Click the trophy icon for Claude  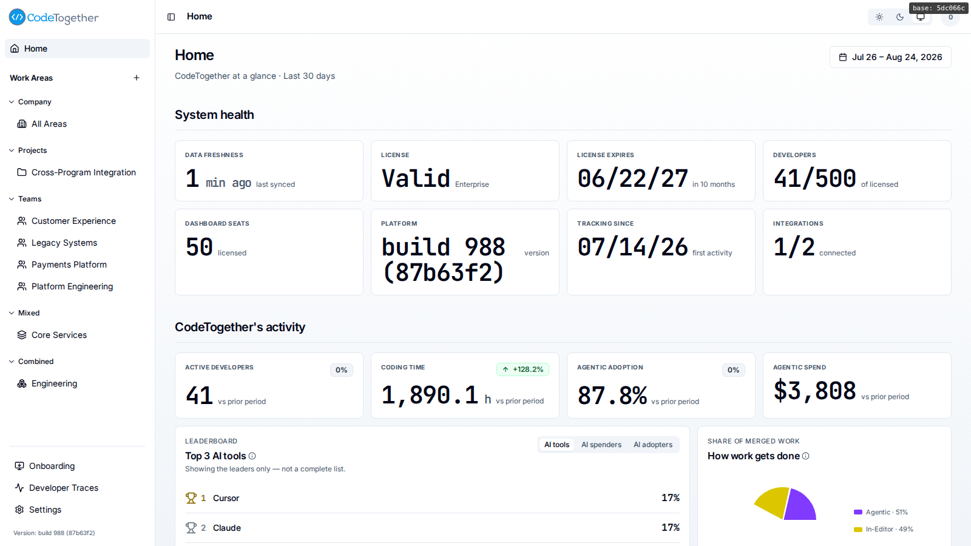[x=191, y=528]
